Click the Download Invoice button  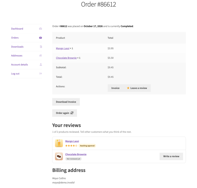point(66,102)
